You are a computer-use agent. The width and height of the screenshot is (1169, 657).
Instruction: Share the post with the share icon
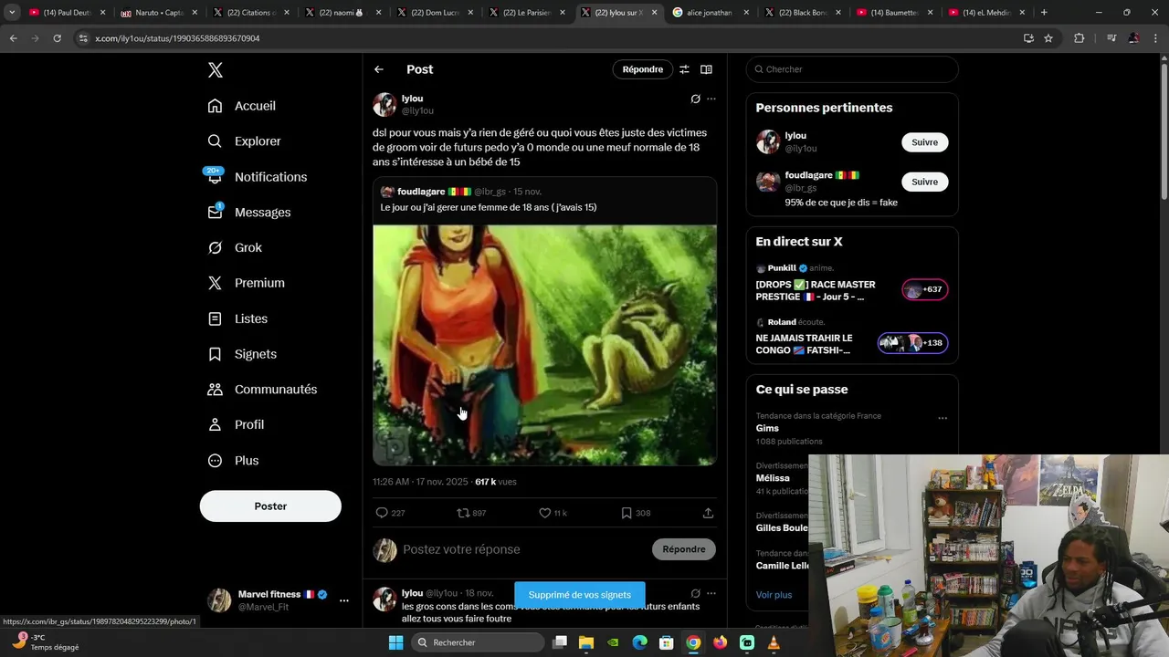click(x=708, y=513)
